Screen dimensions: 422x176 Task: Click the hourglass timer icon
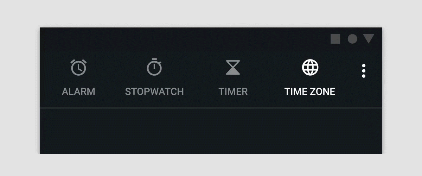click(x=233, y=68)
